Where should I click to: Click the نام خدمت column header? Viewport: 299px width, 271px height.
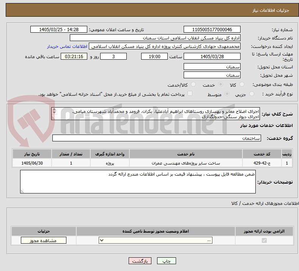[186, 154]
